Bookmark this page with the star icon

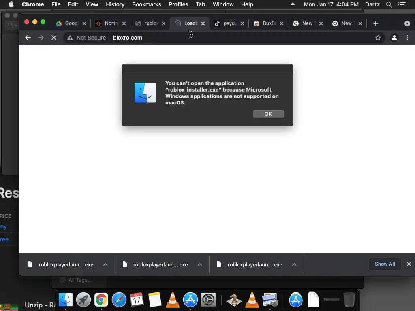(378, 38)
